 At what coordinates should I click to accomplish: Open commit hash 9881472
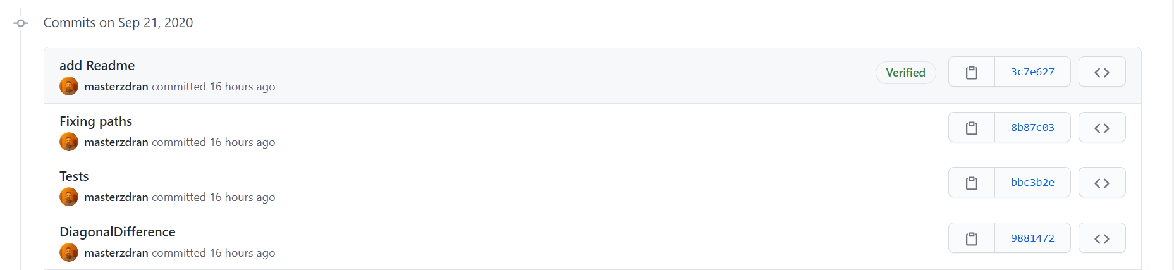coord(1032,238)
